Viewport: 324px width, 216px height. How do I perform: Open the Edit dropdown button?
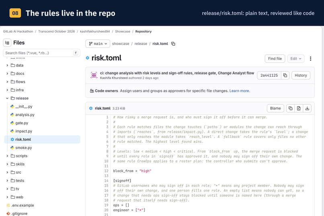(296, 59)
